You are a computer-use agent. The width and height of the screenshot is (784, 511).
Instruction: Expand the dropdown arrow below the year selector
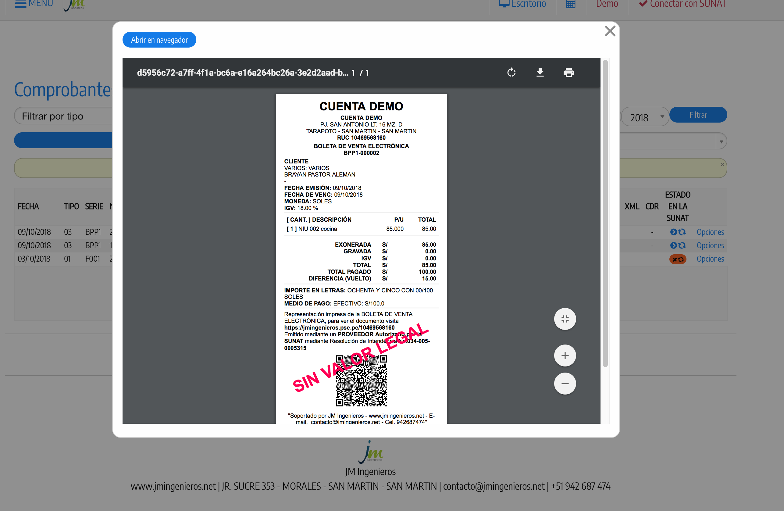[721, 142]
